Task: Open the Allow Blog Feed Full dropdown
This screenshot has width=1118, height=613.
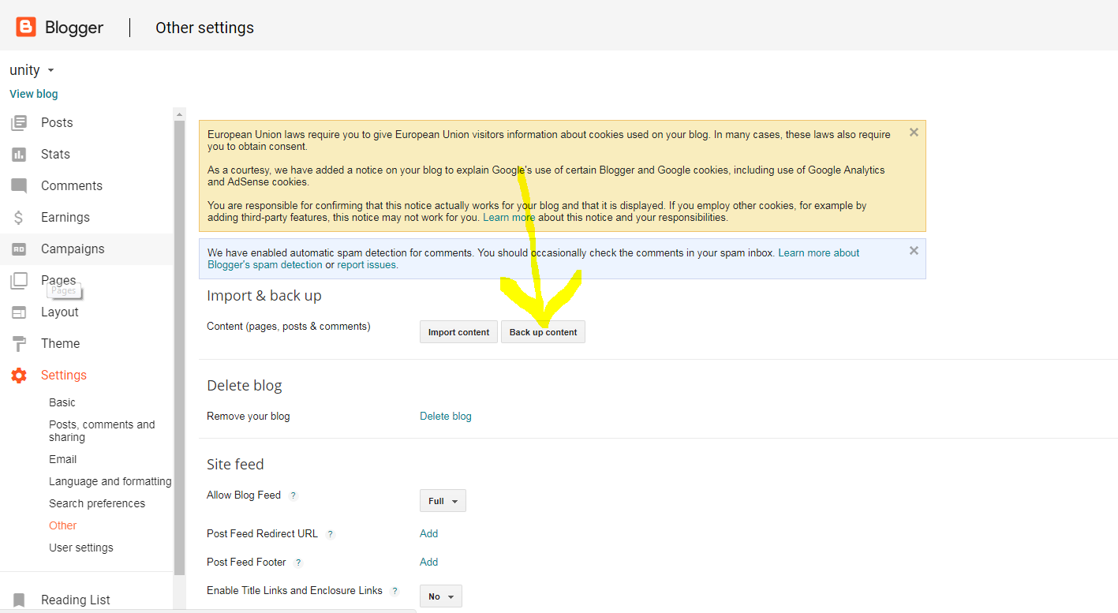Action: click(x=443, y=501)
